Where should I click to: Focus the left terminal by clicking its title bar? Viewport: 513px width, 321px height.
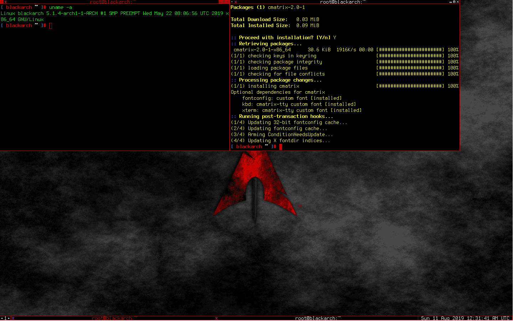pyautogui.click(x=113, y=2)
